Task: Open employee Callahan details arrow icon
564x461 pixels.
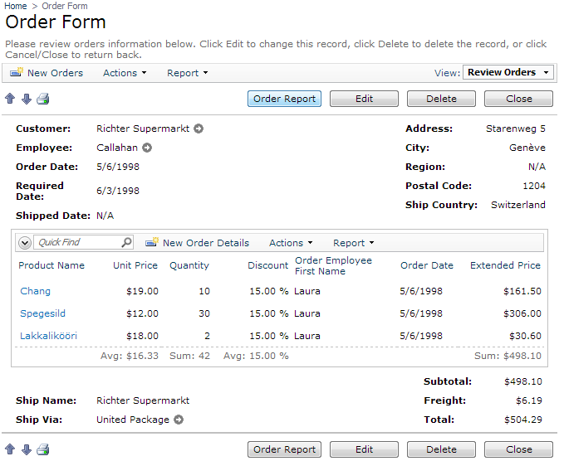Action: (147, 148)
